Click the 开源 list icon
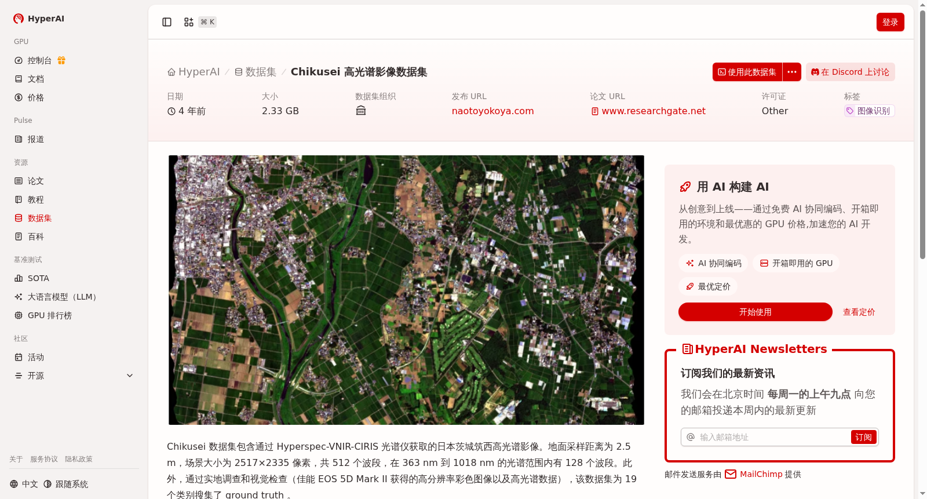This screenshot has width=927, height=499. (19, 376)
